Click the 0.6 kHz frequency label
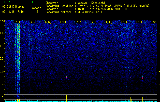Screen dimensions: 160x102 coord(2,97)
